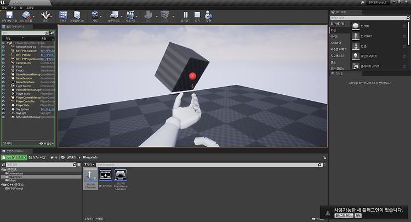Collapse the Content folder tree
411x222 pixels.
coord(2,169)
